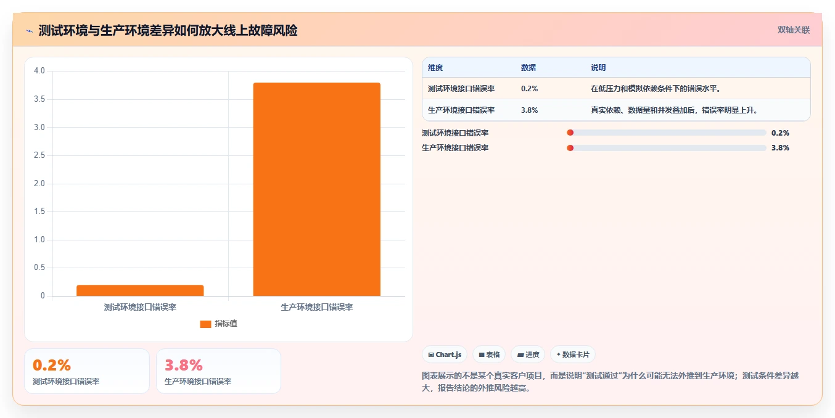
Task: Click the 说明 column header
Action: (598, 68)
